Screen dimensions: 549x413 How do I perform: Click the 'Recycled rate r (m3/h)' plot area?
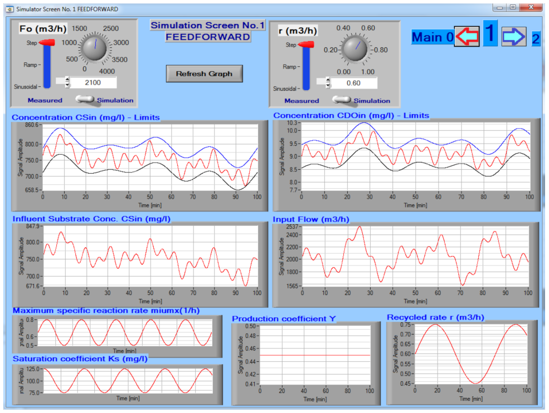pyautogui.click(x=471, y=354)
